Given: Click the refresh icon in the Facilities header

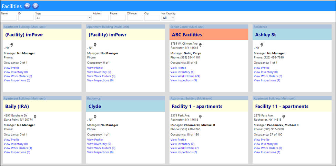Looking at the screenshot, I should click(x=35, y=6).
